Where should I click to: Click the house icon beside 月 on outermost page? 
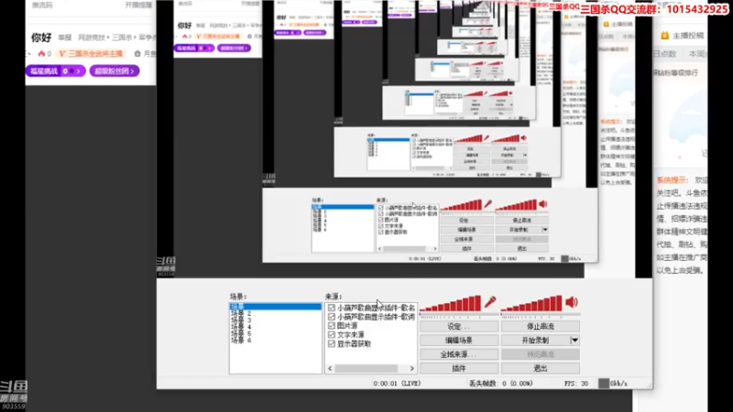[x=137, y=54]
